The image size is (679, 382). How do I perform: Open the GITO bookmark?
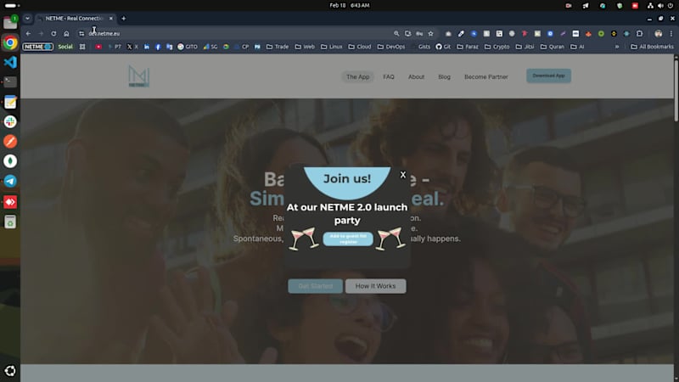click(x=187, y=47)
